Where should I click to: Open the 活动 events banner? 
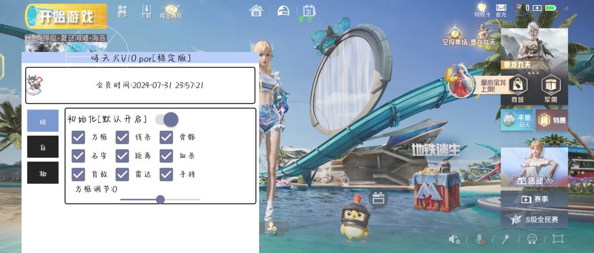tap(534, 167)
